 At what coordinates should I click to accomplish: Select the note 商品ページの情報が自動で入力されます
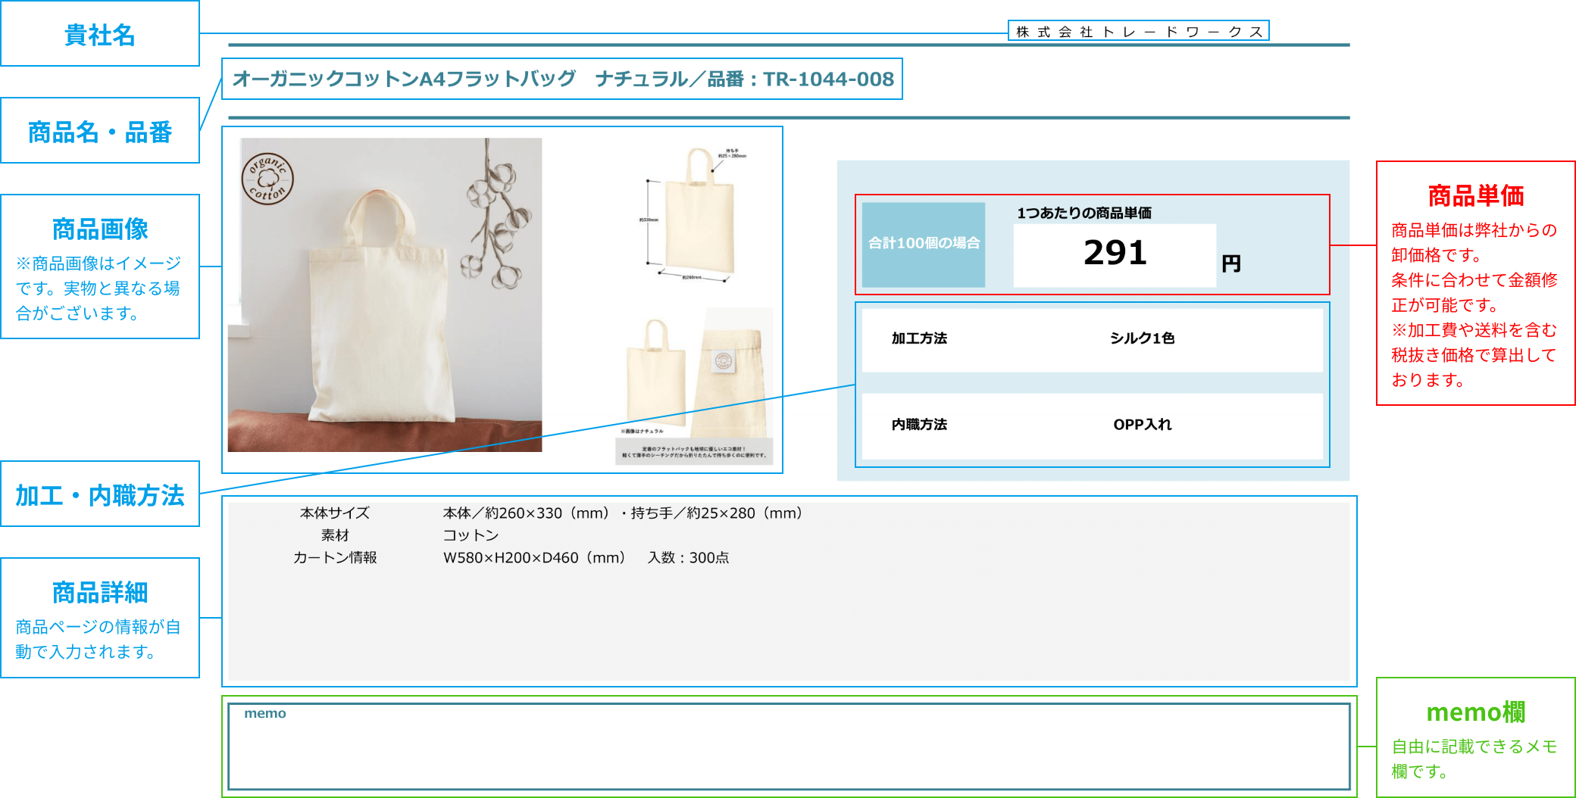tap(98, 639)
